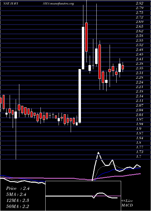Click the long lower wick reaching 1.7
This screenshot has width=151, height=211.
16,139
